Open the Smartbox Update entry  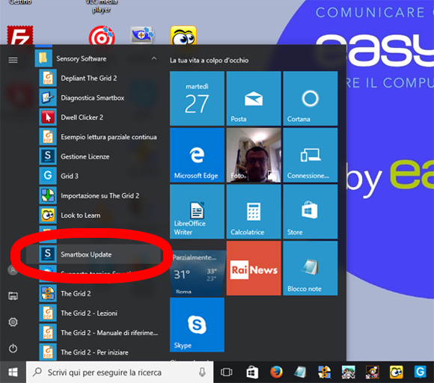[94, 254]
